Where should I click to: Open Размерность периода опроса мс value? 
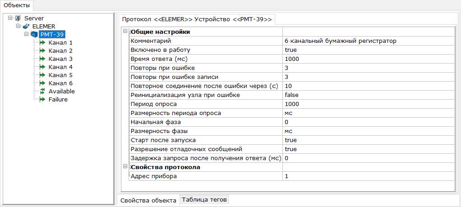pos(369,113)
